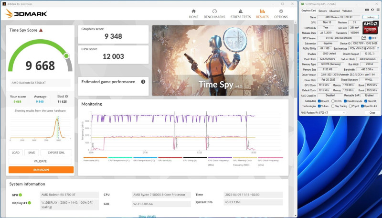Click the AMD Ryzen 7 5800X CPU field
382x218 pixels.
(x=161, y=195)
